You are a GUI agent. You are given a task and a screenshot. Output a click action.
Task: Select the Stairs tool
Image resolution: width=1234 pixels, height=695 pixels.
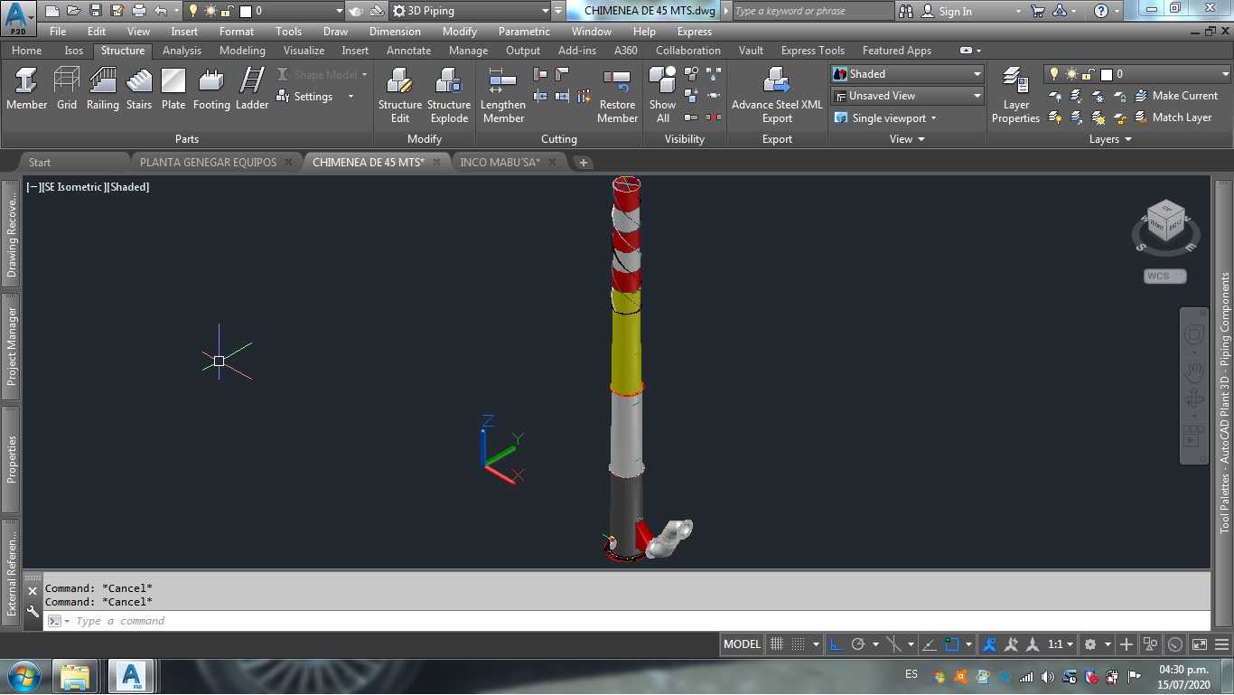tap(139, 89)
